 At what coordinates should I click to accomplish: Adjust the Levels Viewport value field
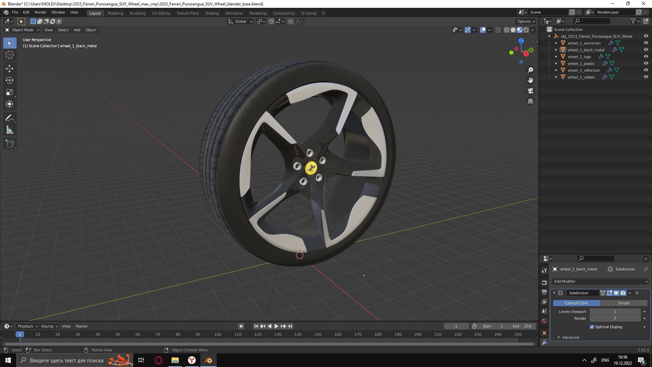pyautogui.click(x=615, y=312)
